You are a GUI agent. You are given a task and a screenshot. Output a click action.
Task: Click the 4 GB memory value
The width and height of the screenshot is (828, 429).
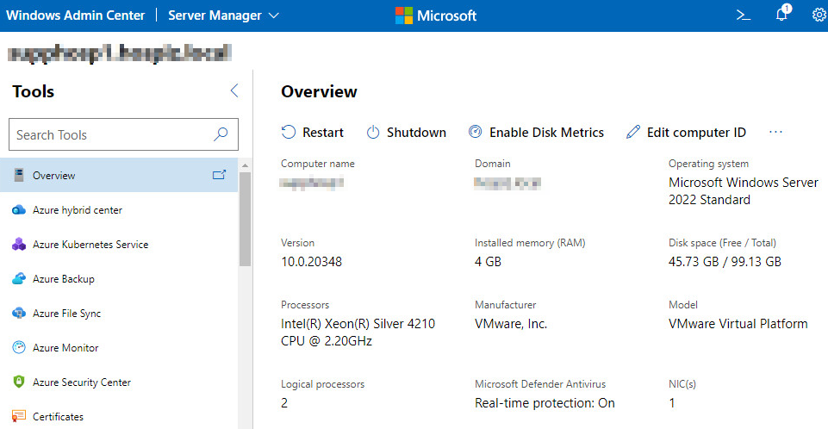pyautogui.click(x=488, y=262)
